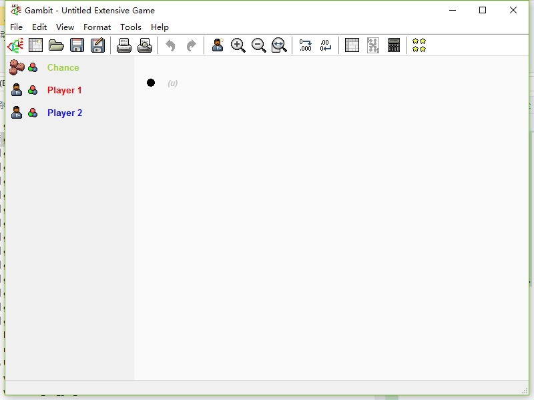The height and width of the screenshot is (400, 534).
Task: Create a new extensive game tree
Action: point(15,45)
